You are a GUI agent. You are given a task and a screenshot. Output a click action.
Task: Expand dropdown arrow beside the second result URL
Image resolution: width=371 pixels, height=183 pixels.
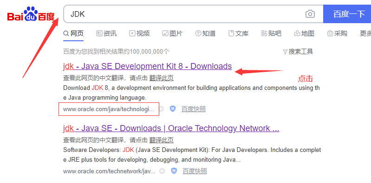coord(162,171)
